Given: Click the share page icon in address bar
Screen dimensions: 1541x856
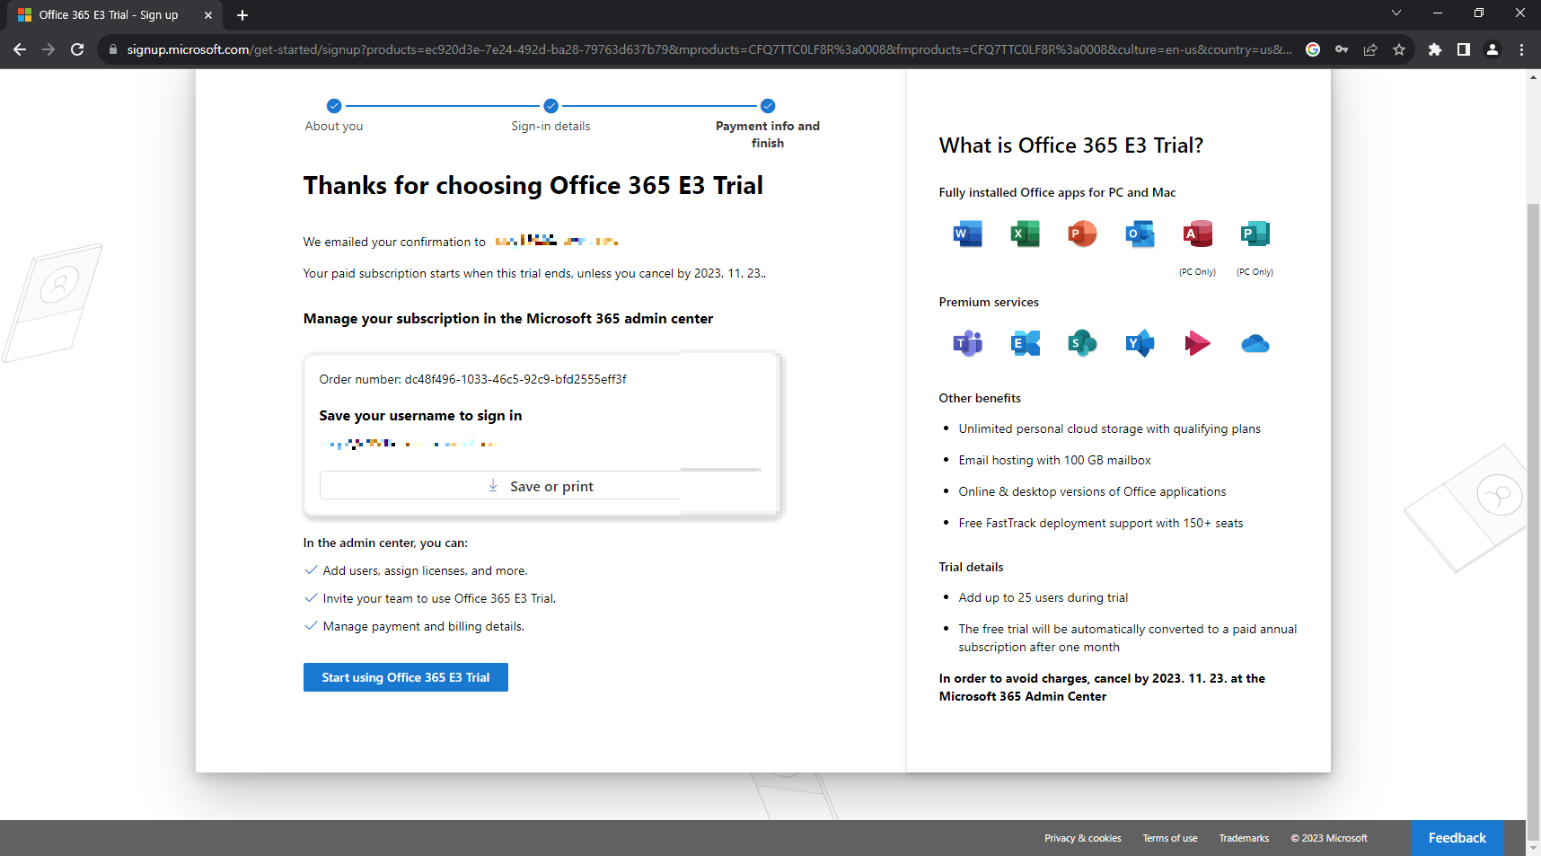Looking at the screenshot, I should 1370,49.
